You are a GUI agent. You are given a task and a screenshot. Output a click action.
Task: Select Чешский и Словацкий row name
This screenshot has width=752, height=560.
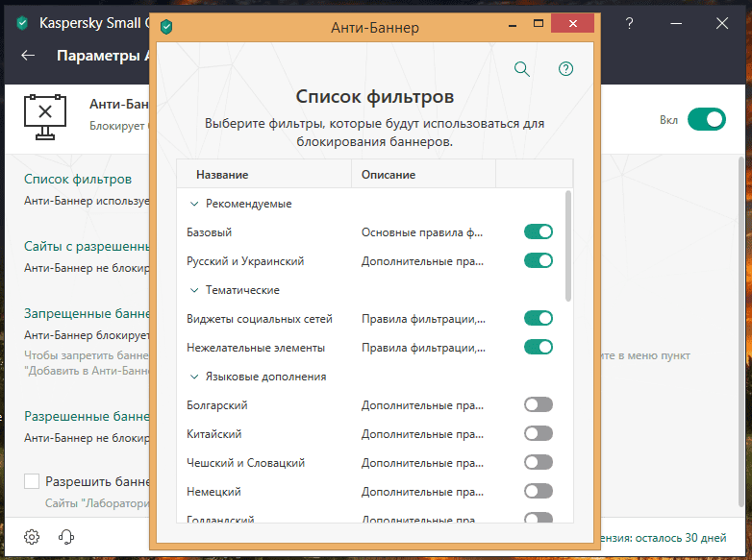pyautogui.click(x=245, y=463)
